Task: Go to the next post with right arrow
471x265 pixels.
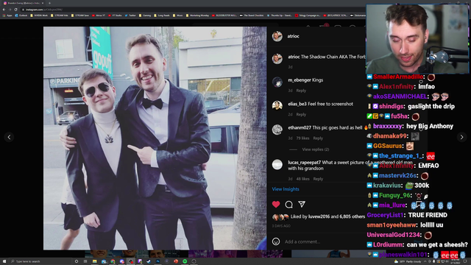Action: point(461,137)
